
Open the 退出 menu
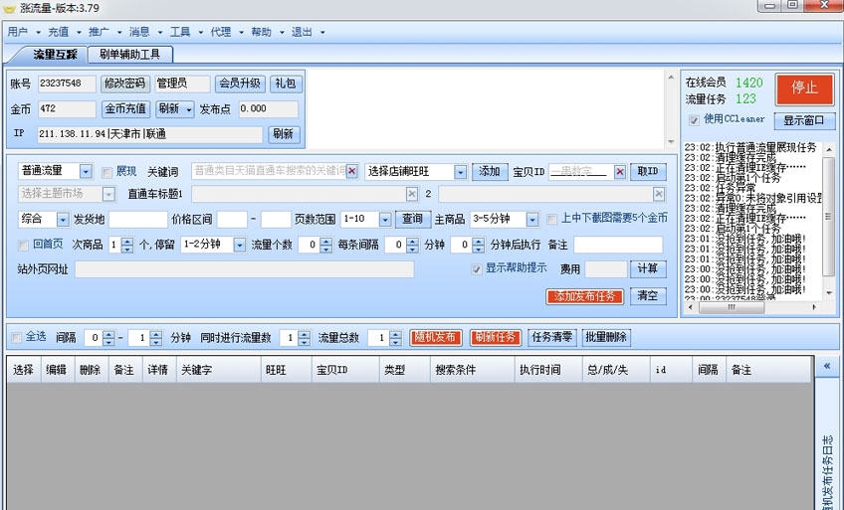point(302,32)
